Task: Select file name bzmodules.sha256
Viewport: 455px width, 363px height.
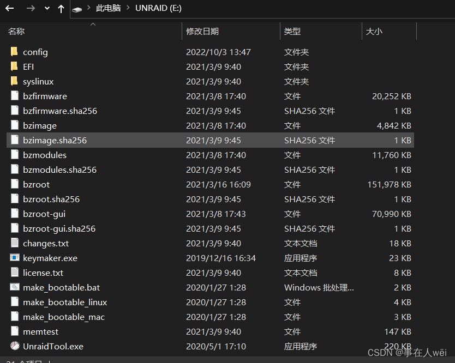Action: click(x=60, y=170)
